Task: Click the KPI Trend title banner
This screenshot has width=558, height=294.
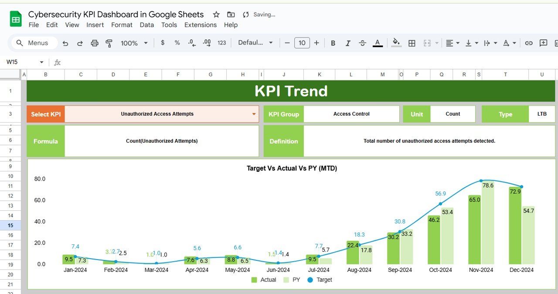Action: coord(291,91)
